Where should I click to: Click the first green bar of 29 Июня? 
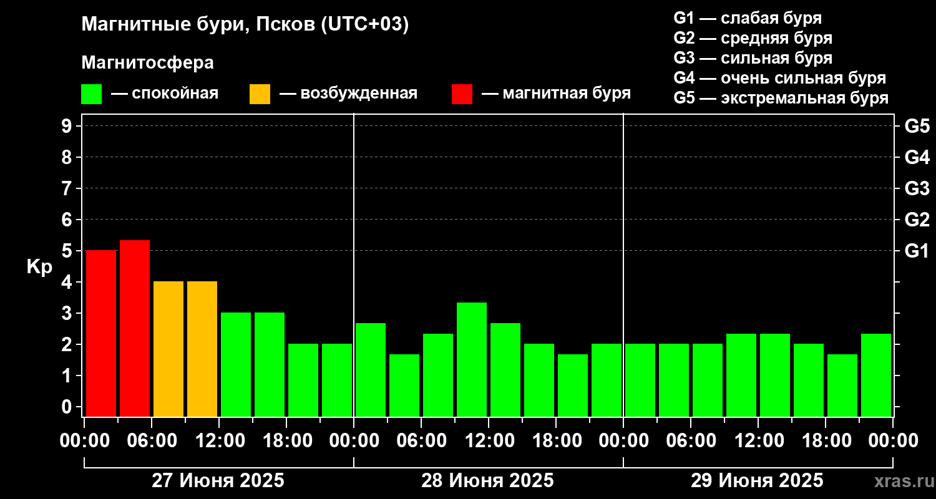tap(640, 380)
